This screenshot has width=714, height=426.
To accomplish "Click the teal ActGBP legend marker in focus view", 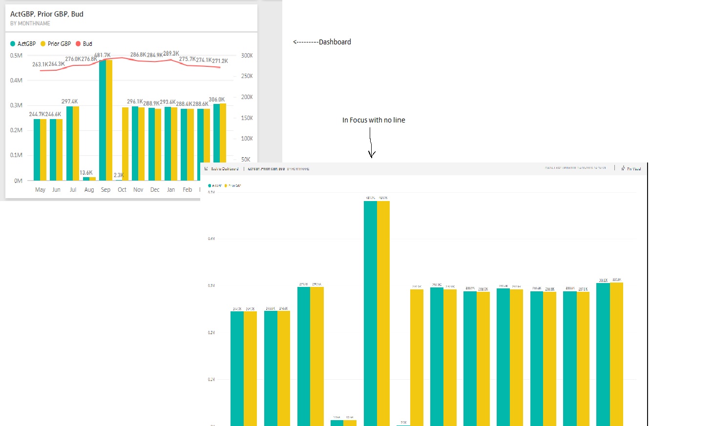I will tap(210, 186).
